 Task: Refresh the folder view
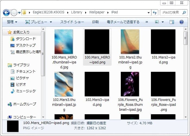[155, 13]
